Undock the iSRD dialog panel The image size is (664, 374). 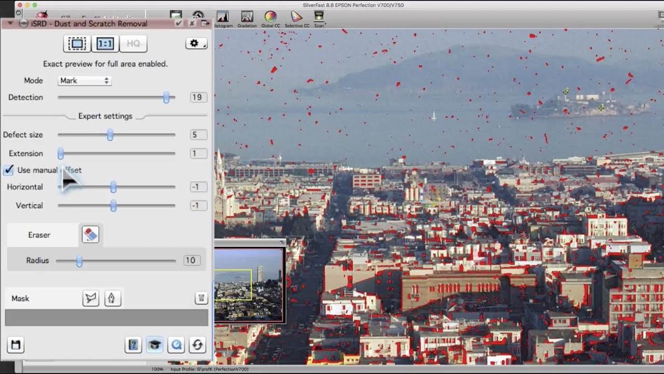coord(205,23)
